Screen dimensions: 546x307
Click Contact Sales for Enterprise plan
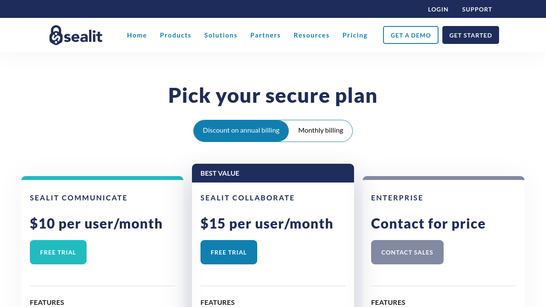(x=407, y=252)
